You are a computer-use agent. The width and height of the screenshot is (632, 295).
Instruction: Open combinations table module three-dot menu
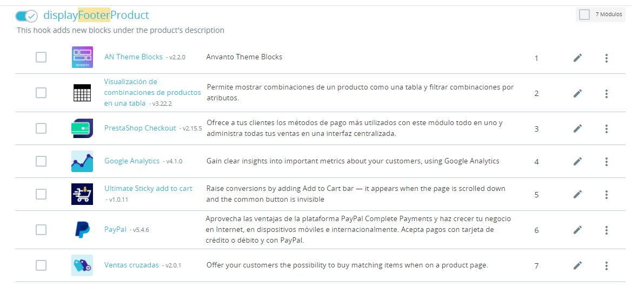[x=606, y=94]
